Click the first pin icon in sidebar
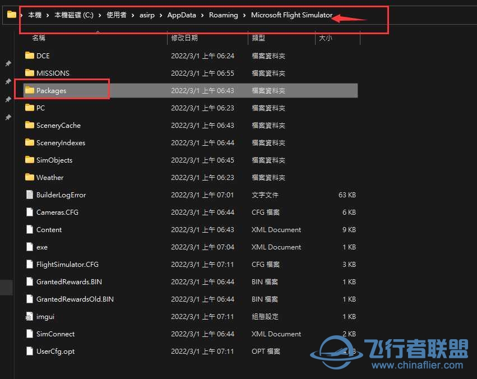 click(x=8, y=63)
